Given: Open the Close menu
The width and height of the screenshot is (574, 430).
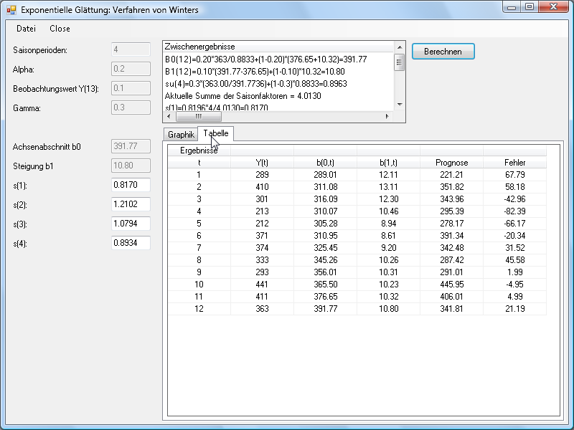Looking at the screenshot, I should click(x=60, y=29).
